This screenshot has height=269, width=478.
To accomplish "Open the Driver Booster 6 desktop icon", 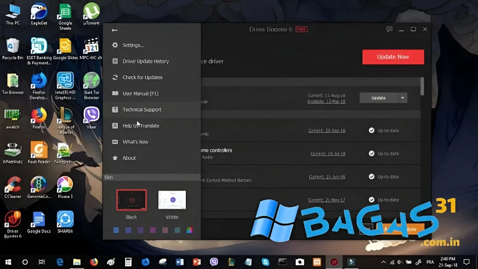I will tap(13, 225).
